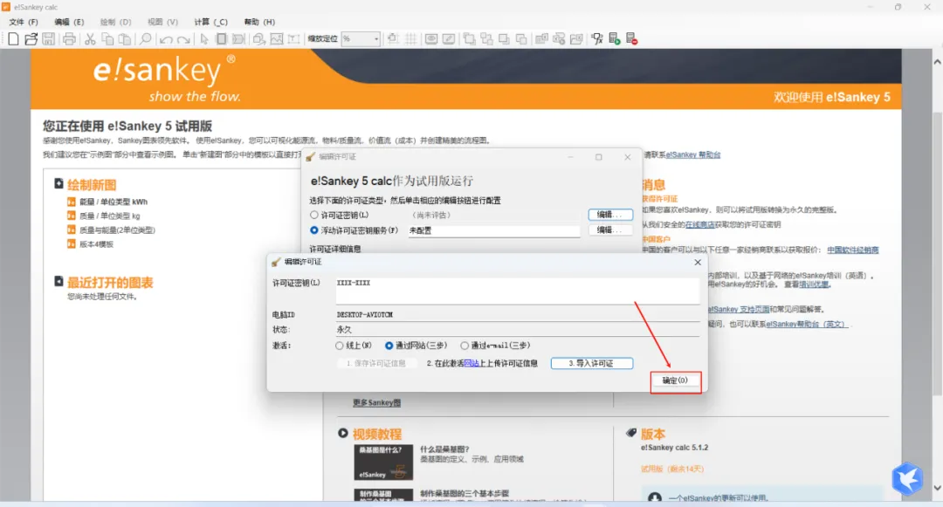Click the blue bird floating icon
The image size is (943, 507).
[907, 478]
